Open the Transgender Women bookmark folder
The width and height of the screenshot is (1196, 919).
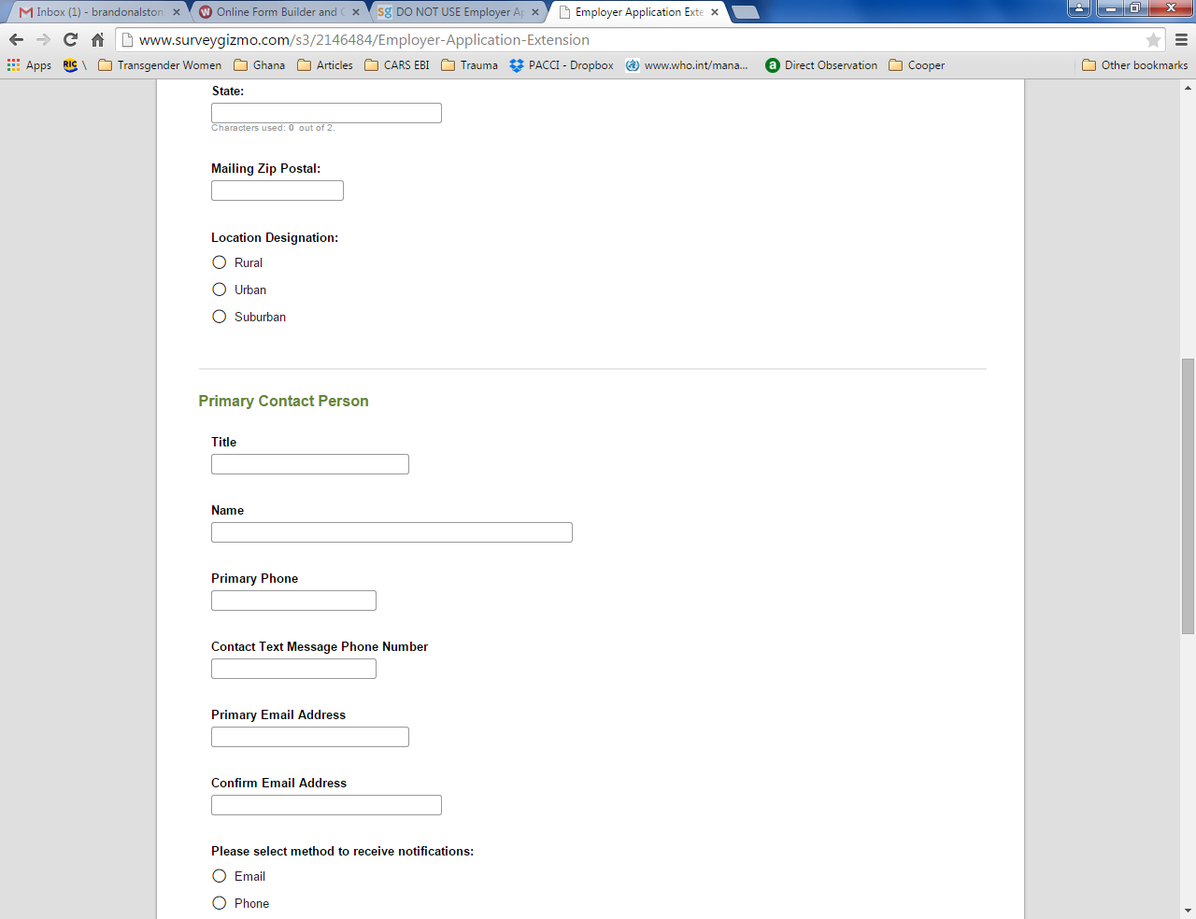coord(160,65)
